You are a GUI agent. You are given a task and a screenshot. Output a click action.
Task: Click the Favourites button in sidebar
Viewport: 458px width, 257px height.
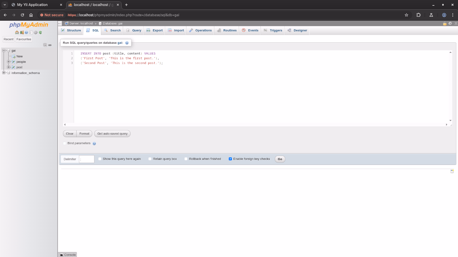[24, 39]
